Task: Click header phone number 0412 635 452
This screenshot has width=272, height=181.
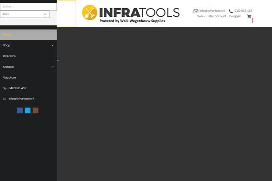Action: click(243, 11)
